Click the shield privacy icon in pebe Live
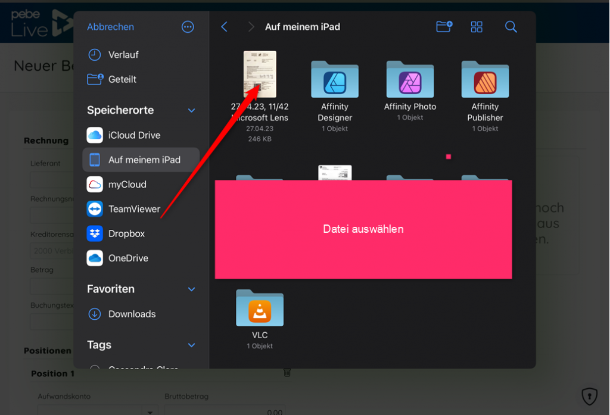This screenshot has width=610, height=415. coord(589,397)
